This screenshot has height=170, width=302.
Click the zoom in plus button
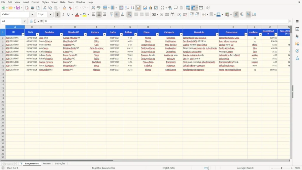[x=292, y=168]
